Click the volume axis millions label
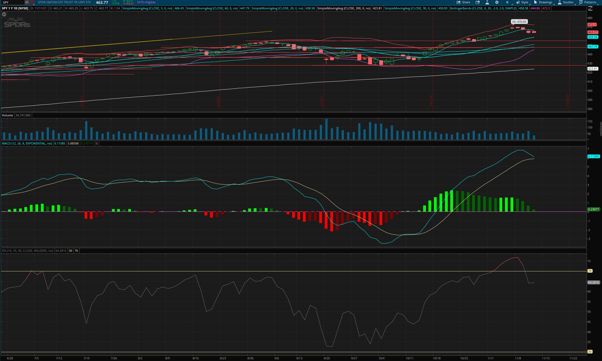The image size is (602, 361). pos(600,129)
